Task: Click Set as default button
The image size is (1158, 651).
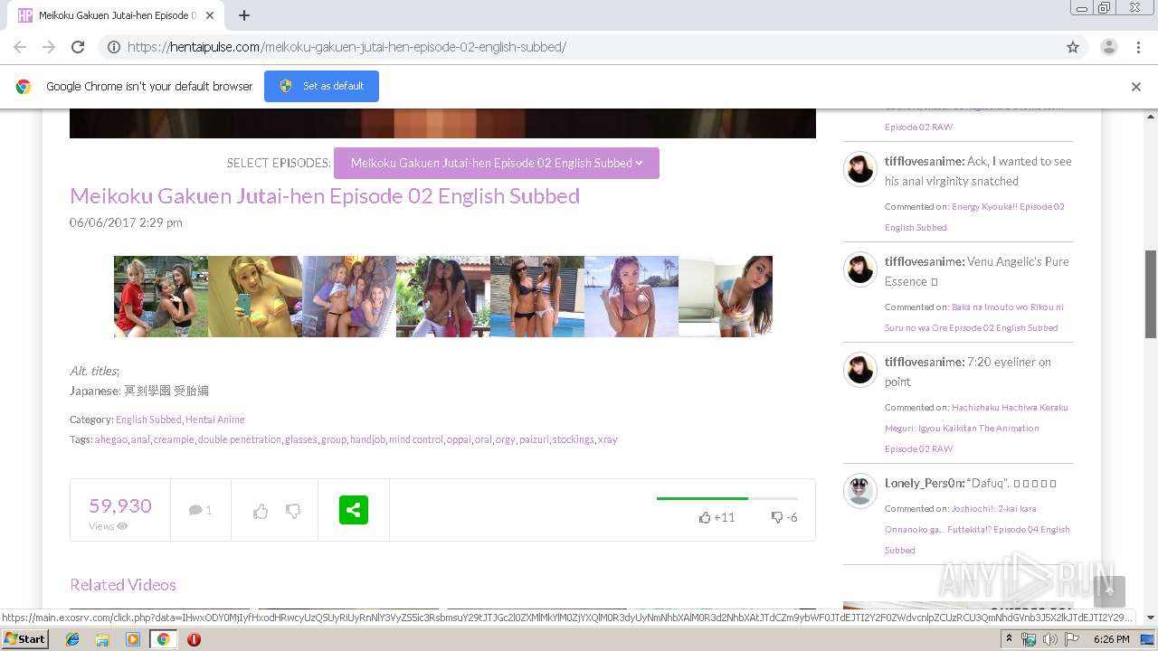Action: pos(321,86)
